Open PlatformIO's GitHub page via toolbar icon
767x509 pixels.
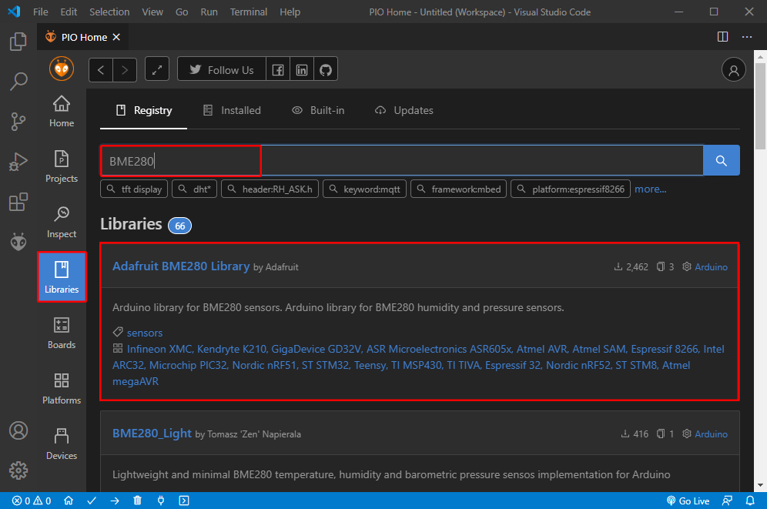coord(325,69)
